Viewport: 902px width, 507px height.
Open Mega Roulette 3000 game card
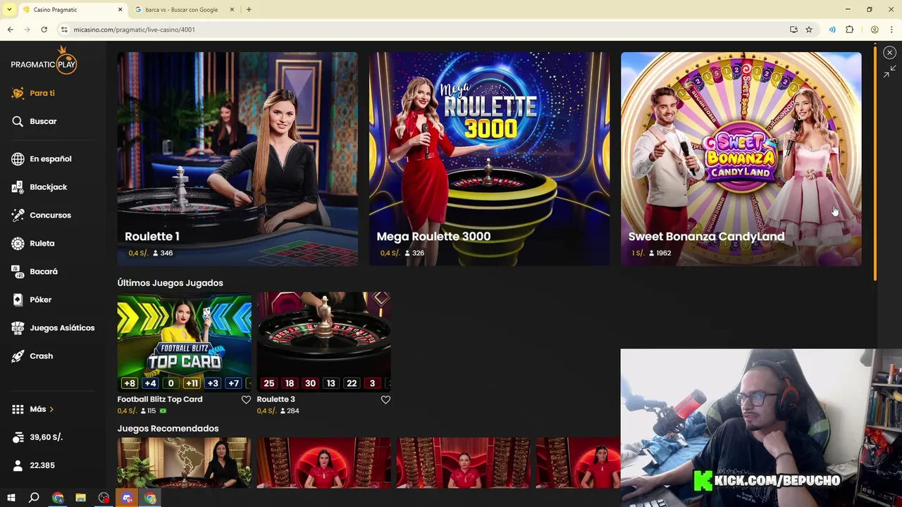tap(489, 158)
